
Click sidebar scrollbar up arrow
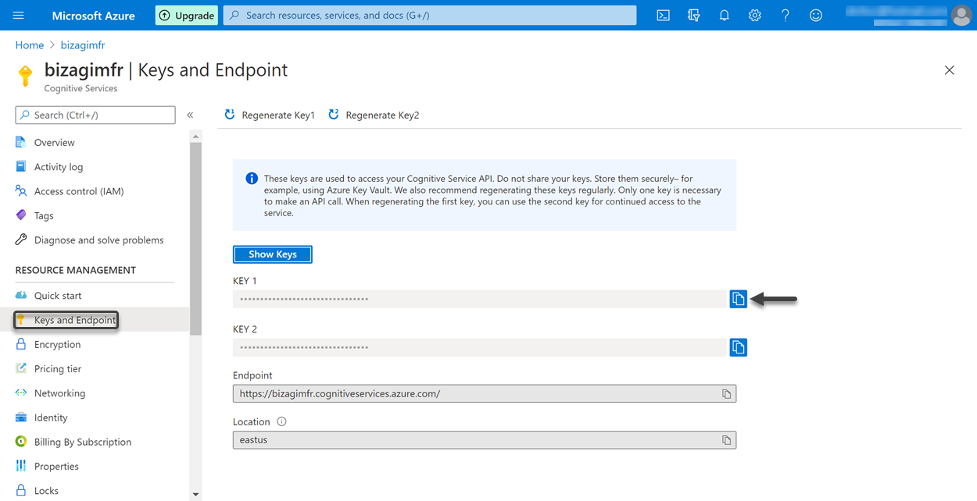point(195,137)
